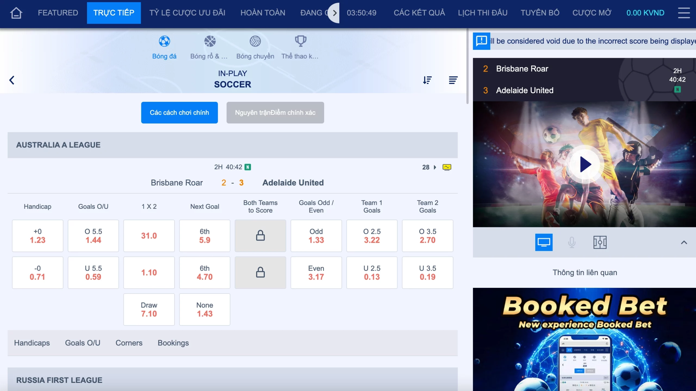Collapse the video panel with chevron
Image resolution: width=696 pixels, height=391 pixels.
coord(684,242)
